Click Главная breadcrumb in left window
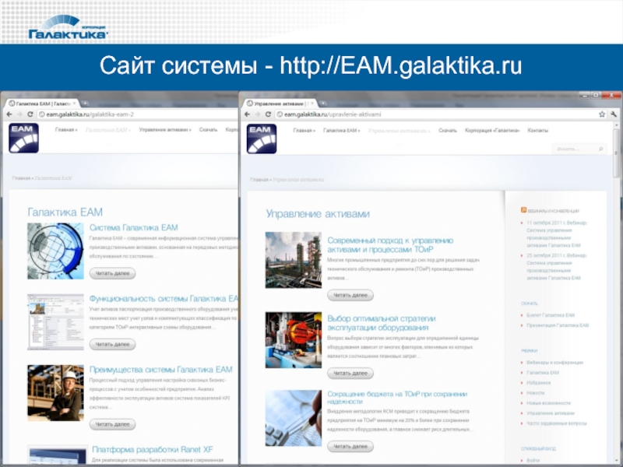 [21, 178]
